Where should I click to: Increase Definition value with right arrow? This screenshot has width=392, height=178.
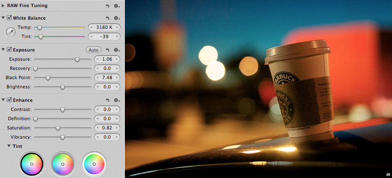tap(117, 119)
